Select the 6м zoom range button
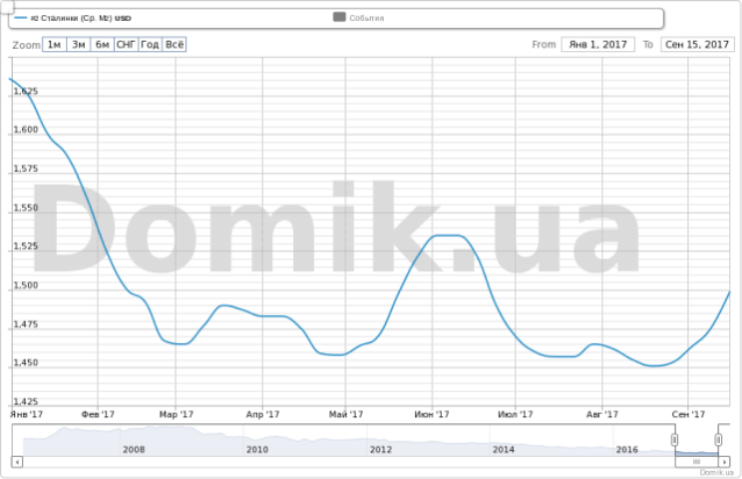 click(102, 45)
